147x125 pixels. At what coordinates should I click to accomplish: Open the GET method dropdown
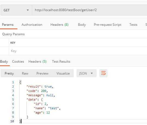16,10
